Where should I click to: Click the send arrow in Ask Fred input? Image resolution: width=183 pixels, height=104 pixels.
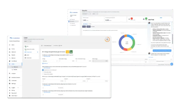coord(171,59)
